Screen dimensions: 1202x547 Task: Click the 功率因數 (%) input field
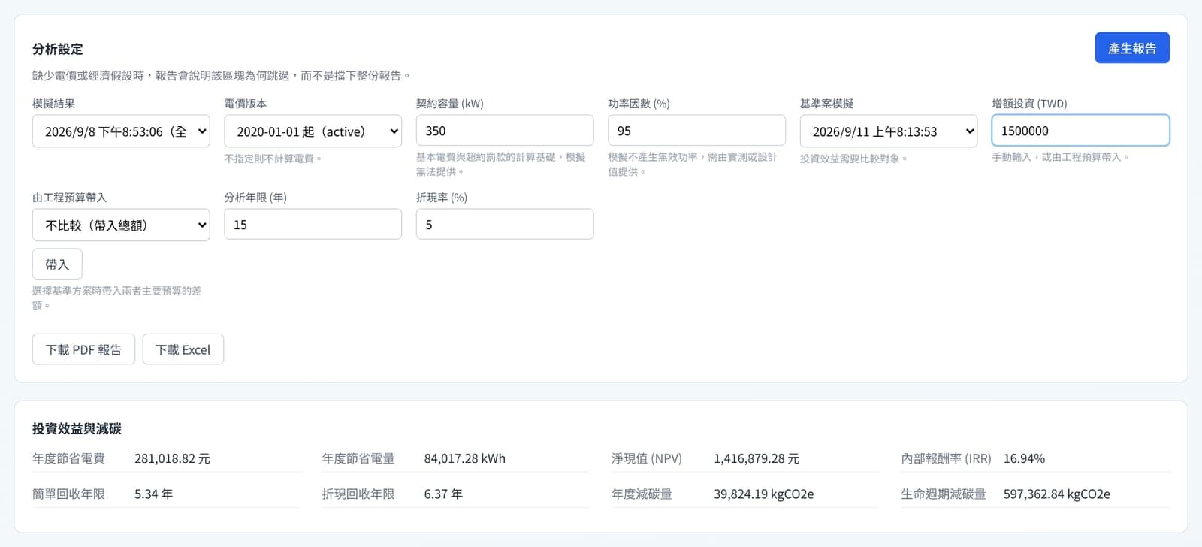(x=696, y=131)
